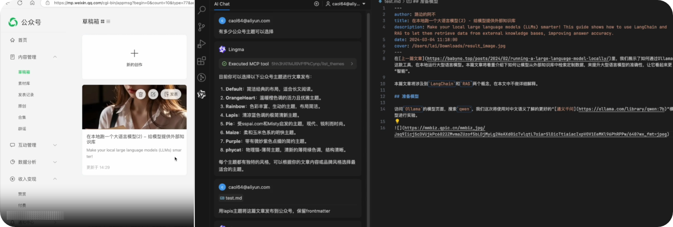
Task: Switch the draft box to grid view
Action: [x=103, y=22]
